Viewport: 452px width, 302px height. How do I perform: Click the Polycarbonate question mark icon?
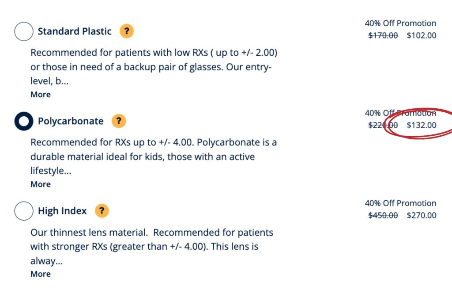click(x=119, y=121)
